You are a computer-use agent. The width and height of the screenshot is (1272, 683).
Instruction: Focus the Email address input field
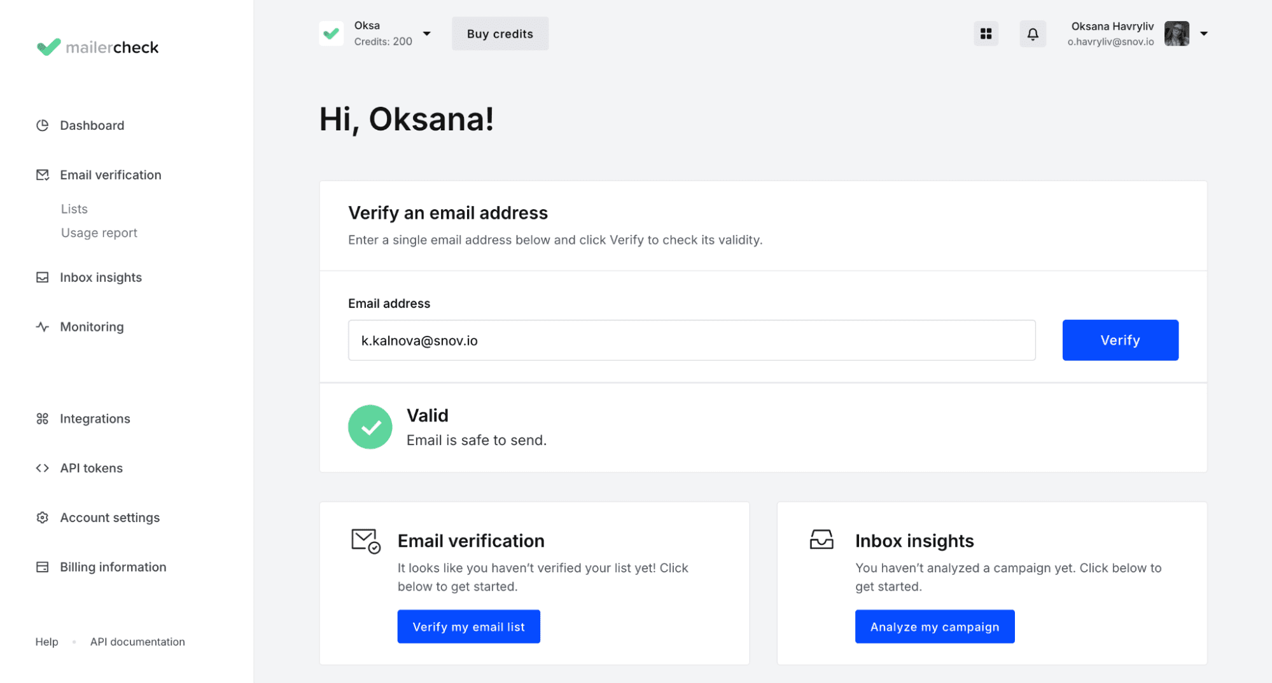[x=691, y=340]
